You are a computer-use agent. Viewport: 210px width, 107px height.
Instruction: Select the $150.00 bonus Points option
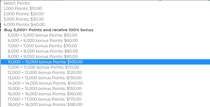[x=45, y=89]
